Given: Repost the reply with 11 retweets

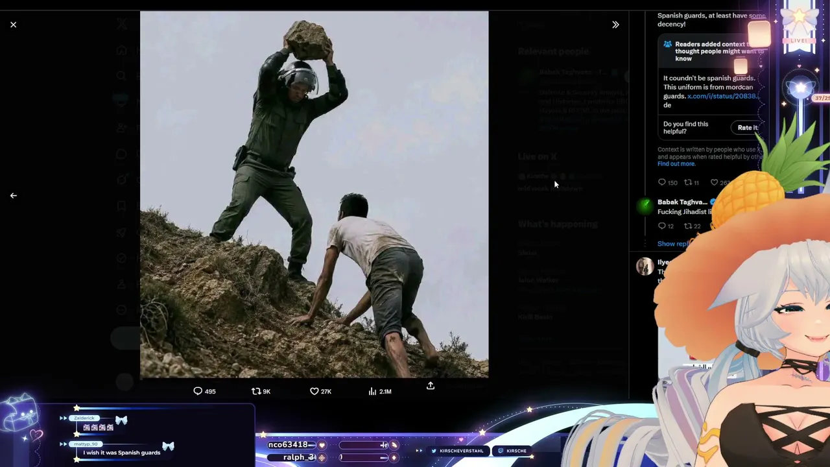Looking at the screenshot, I should 688,183.
